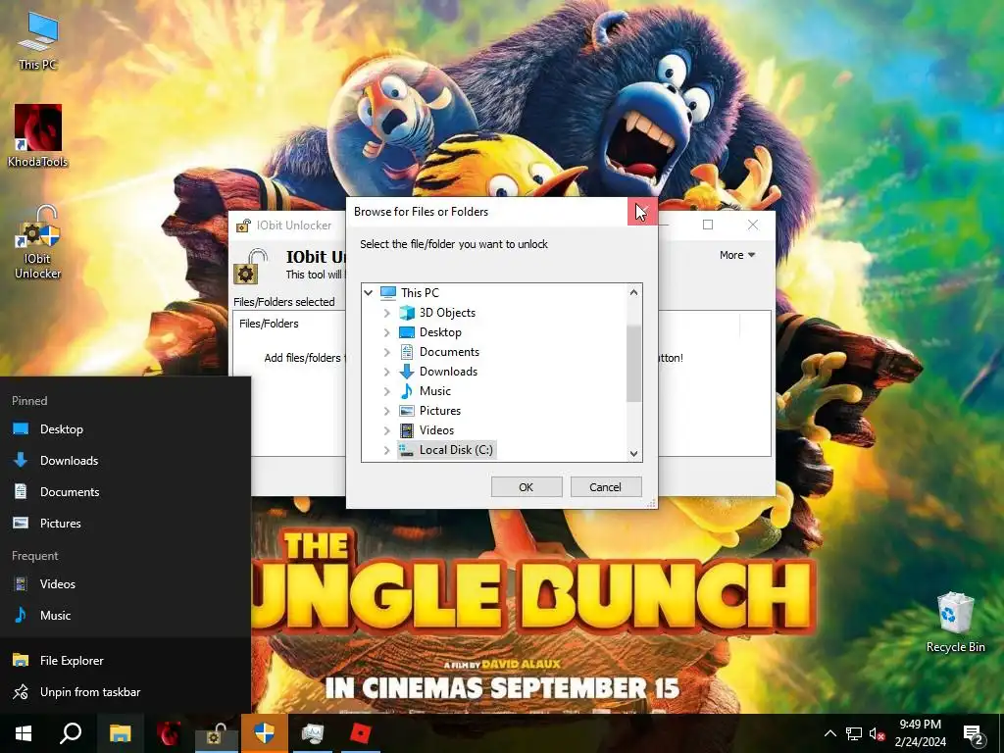Image resolution: width=1004 pixels, height=753 pixels.
Task: Select Documents folder in browse tree
Action: point(439,352)
